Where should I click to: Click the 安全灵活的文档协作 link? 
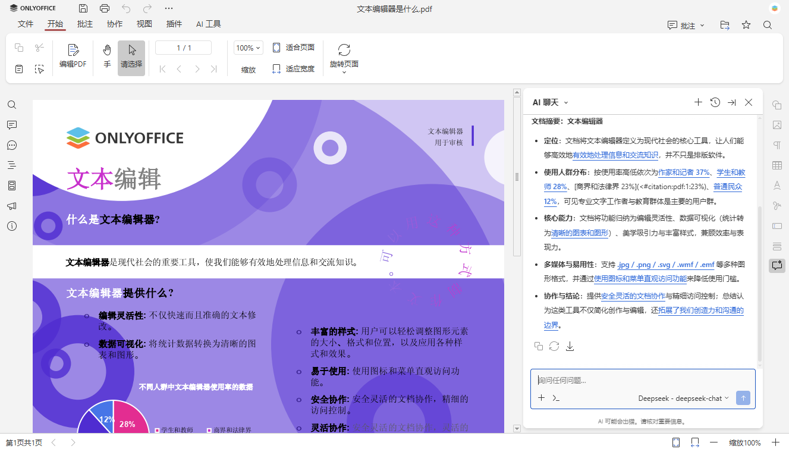tap(633, 296)
